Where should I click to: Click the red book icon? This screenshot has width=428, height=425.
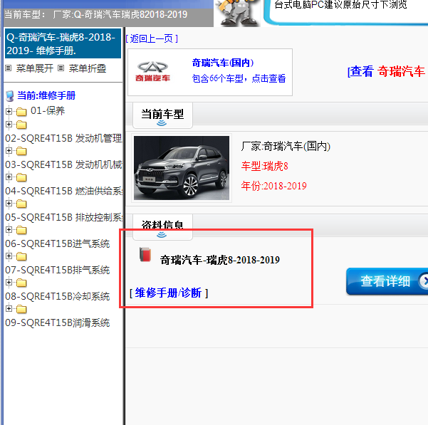(145, 254)
